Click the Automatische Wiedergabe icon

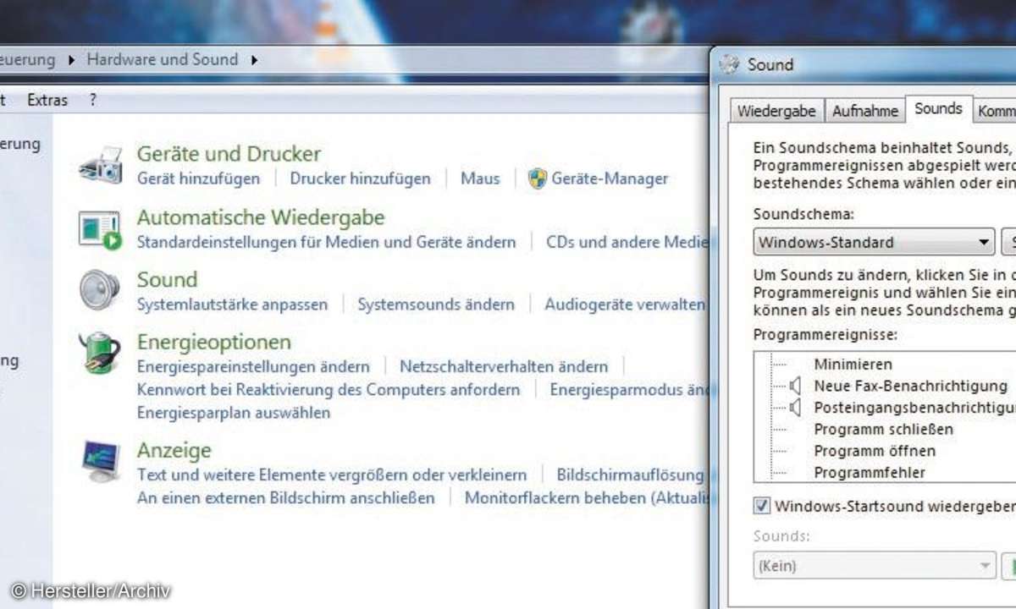101,229
